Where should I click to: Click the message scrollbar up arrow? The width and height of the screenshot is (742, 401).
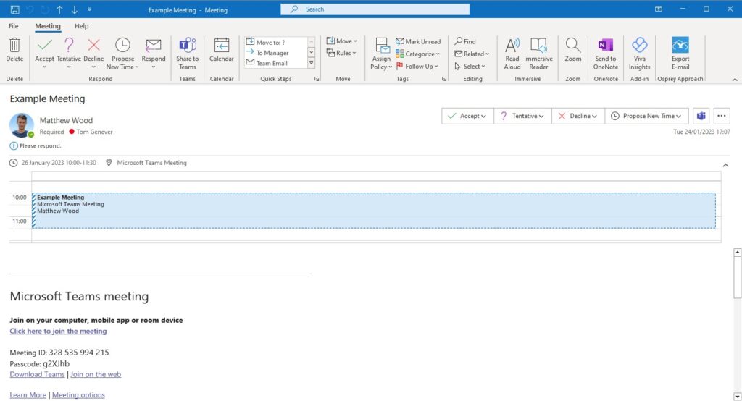(737, 253)
